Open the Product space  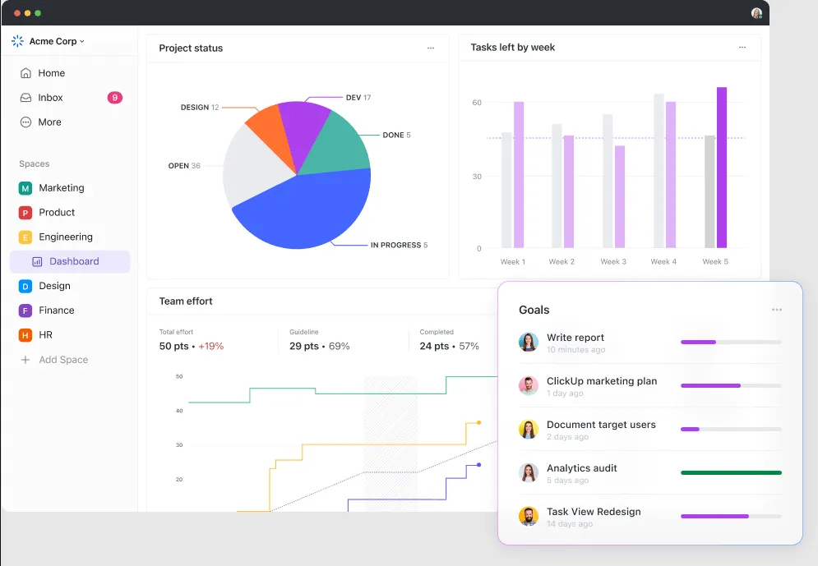pos(57,212)
